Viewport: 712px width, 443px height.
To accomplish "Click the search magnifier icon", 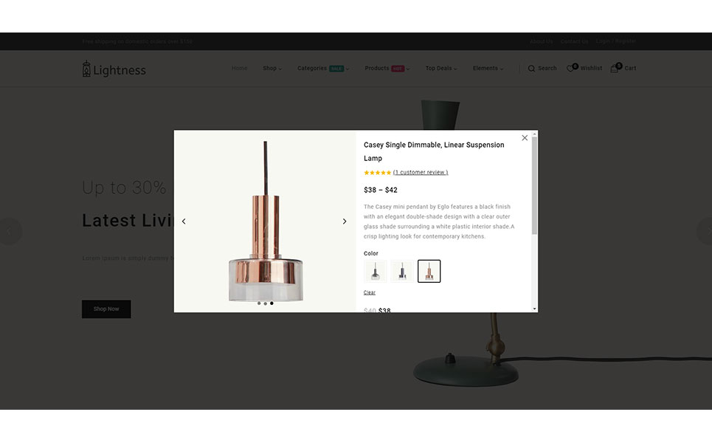I will [x=531, y=69].
